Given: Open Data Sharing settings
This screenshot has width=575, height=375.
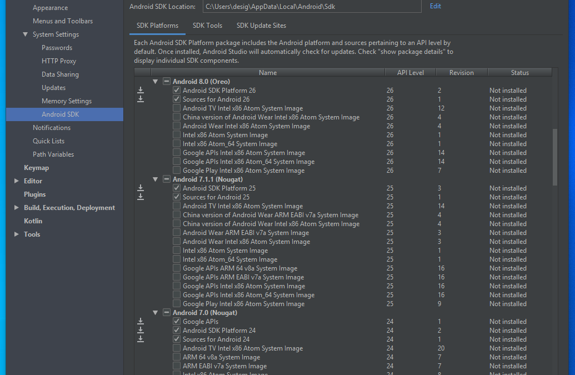Looking at the screenshot, I should click(x=60, y=74).
